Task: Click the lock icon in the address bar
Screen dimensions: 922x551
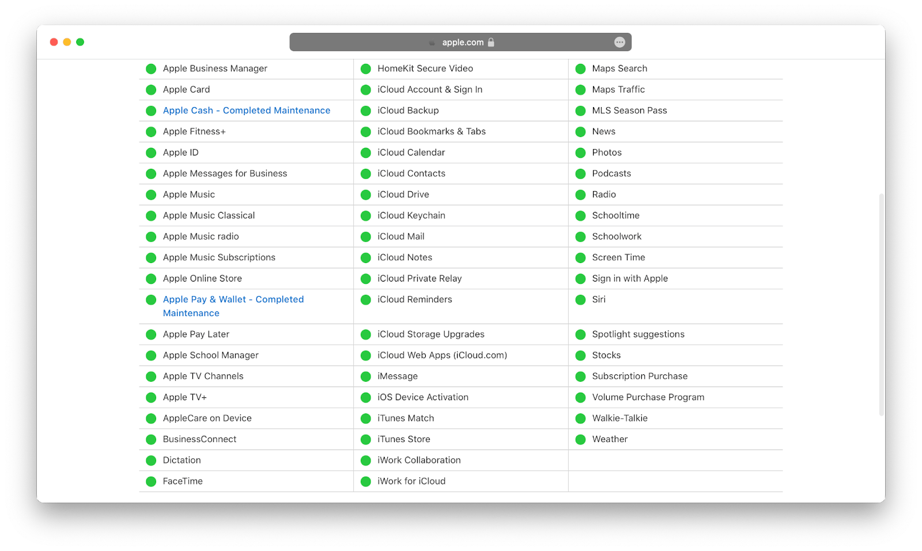Action: click(491, 42)
